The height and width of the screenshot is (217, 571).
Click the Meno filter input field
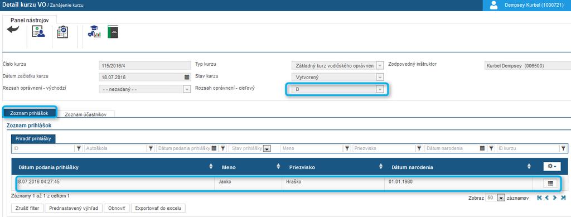click(x=312, y=148)
